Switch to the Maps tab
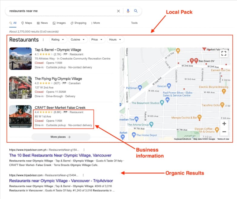Screen dimensions: 237x199 [x=27, y=23]
